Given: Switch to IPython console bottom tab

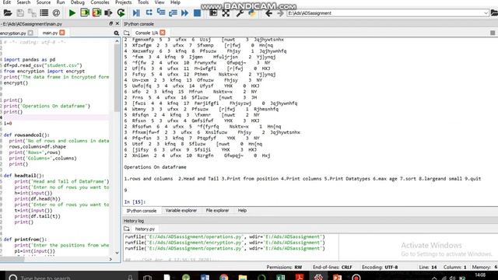Looking at the screenshot, I should (x=142, y=211).
